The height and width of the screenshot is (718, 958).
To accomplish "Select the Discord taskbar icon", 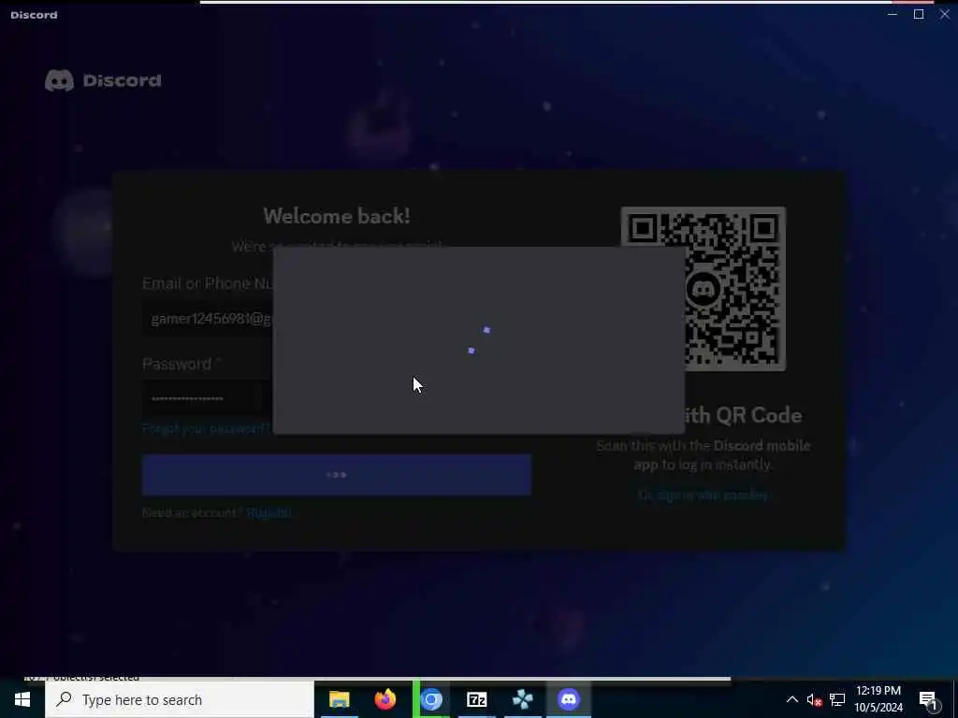I will pos(569,699).
